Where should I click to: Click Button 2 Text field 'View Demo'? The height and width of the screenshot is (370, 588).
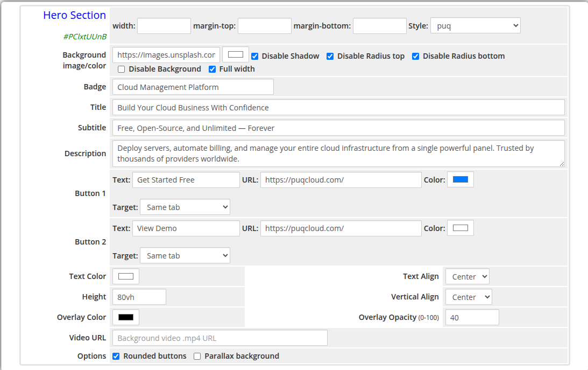[186, 228]
